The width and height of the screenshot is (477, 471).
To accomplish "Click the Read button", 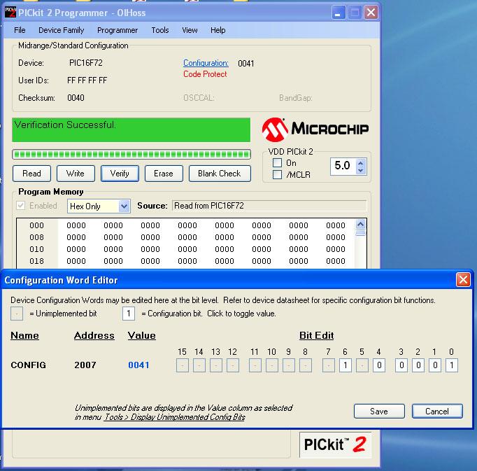I will 31,174.
